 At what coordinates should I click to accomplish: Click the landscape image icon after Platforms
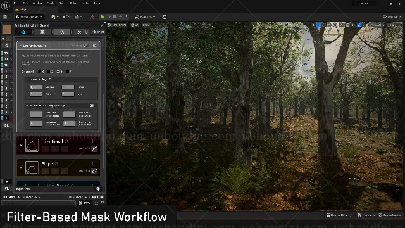[165, 17]
